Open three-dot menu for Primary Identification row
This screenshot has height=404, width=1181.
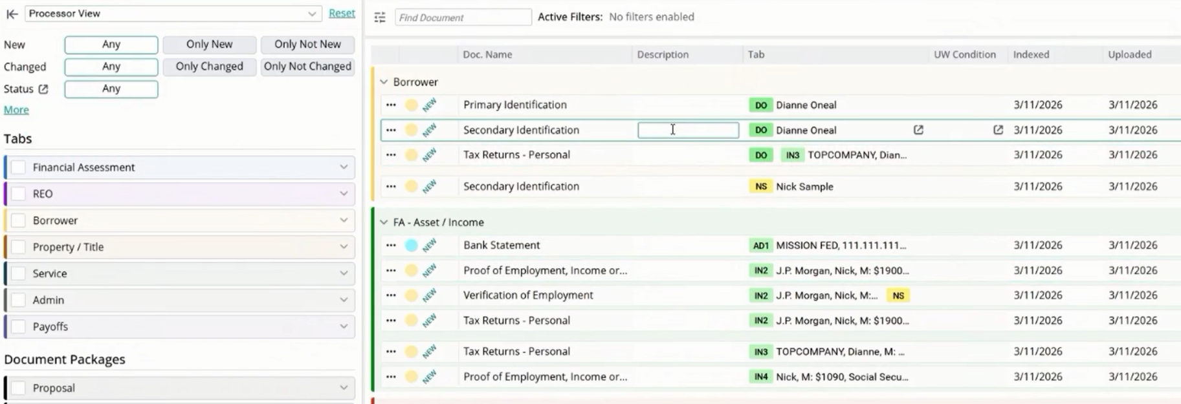(x=391, y=105)
